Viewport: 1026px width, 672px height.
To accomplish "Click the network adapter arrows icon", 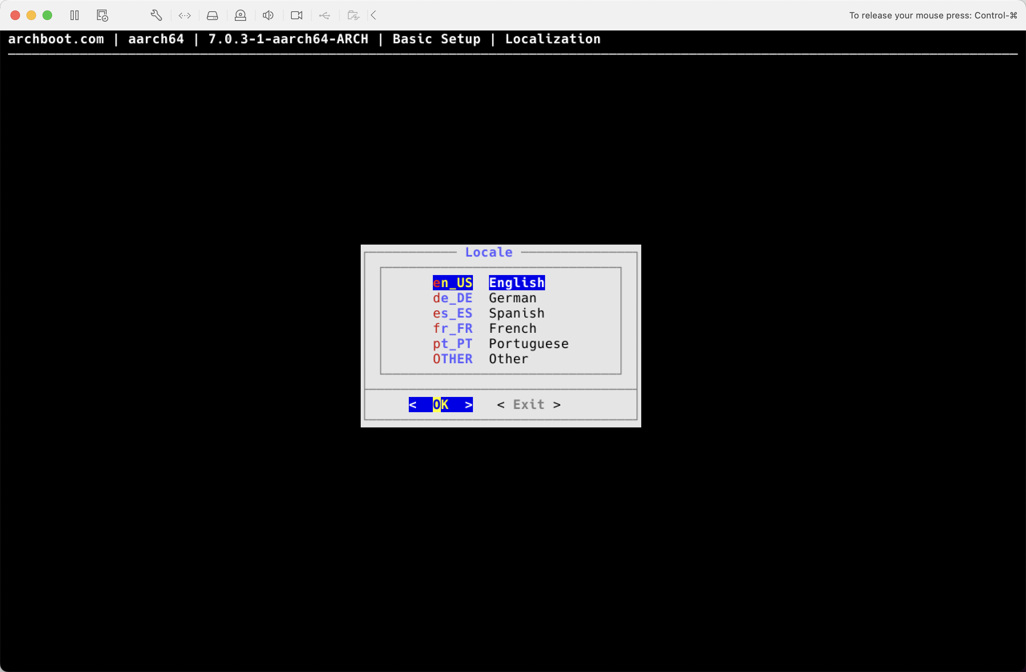I will point(184,16).
